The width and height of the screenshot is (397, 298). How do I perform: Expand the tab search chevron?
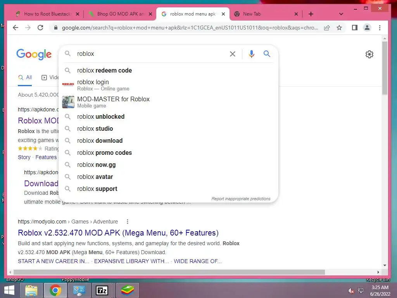point(341,14)
